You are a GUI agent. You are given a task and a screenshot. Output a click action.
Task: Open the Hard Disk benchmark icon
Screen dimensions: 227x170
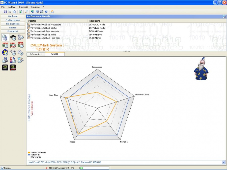point(13,53)
